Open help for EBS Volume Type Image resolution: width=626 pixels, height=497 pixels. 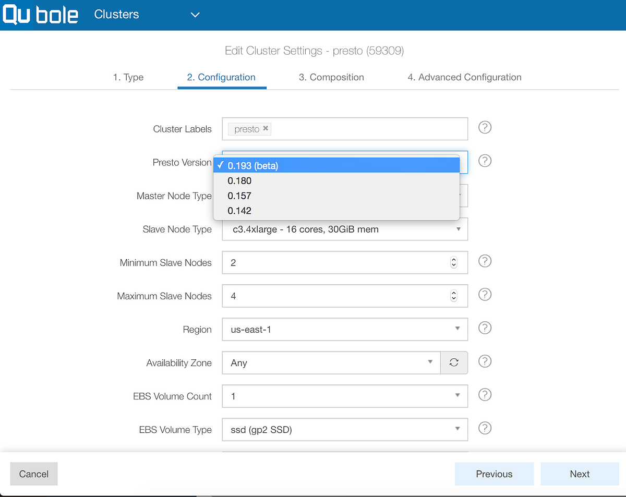click(x=484, y=428)
